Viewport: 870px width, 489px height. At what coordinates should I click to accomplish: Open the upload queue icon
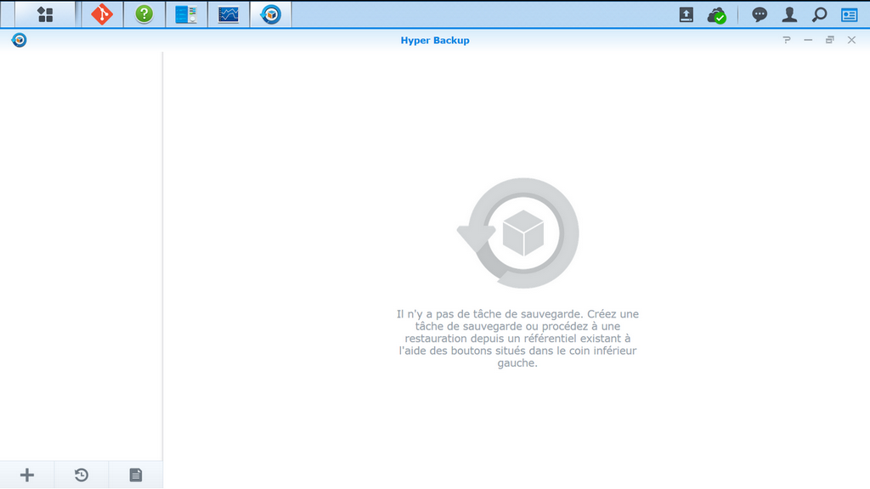(x=686, y=15)
